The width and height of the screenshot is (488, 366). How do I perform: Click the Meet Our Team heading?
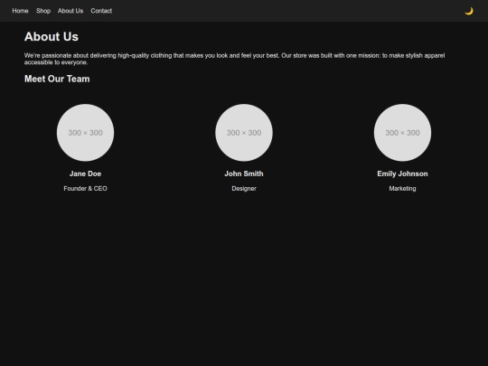tap(57, 79)
